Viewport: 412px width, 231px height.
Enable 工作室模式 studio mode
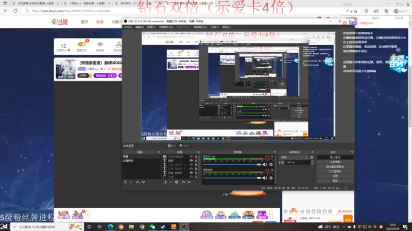(335, 171)
